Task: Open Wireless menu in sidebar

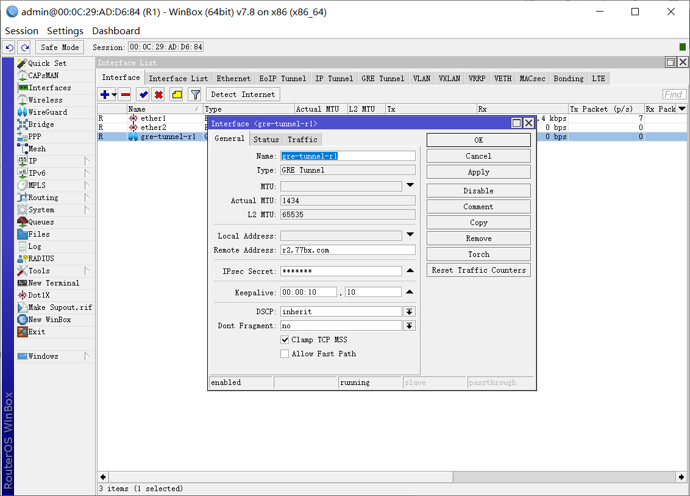Action: coord(55,100)
